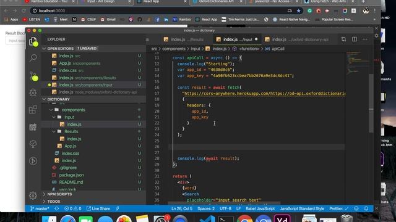Click components in the breadcrumb path
396x222 pixels.
coord(174,49)
